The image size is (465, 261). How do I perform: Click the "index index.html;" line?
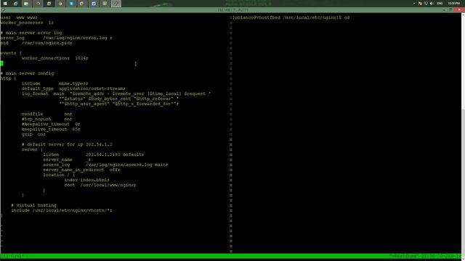coord(87,180)
